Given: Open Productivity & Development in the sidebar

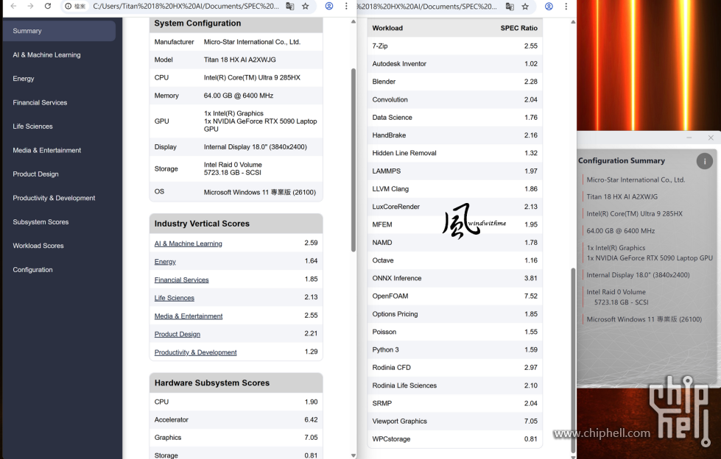Looking at the screenshot, I should tap(54, 198).
